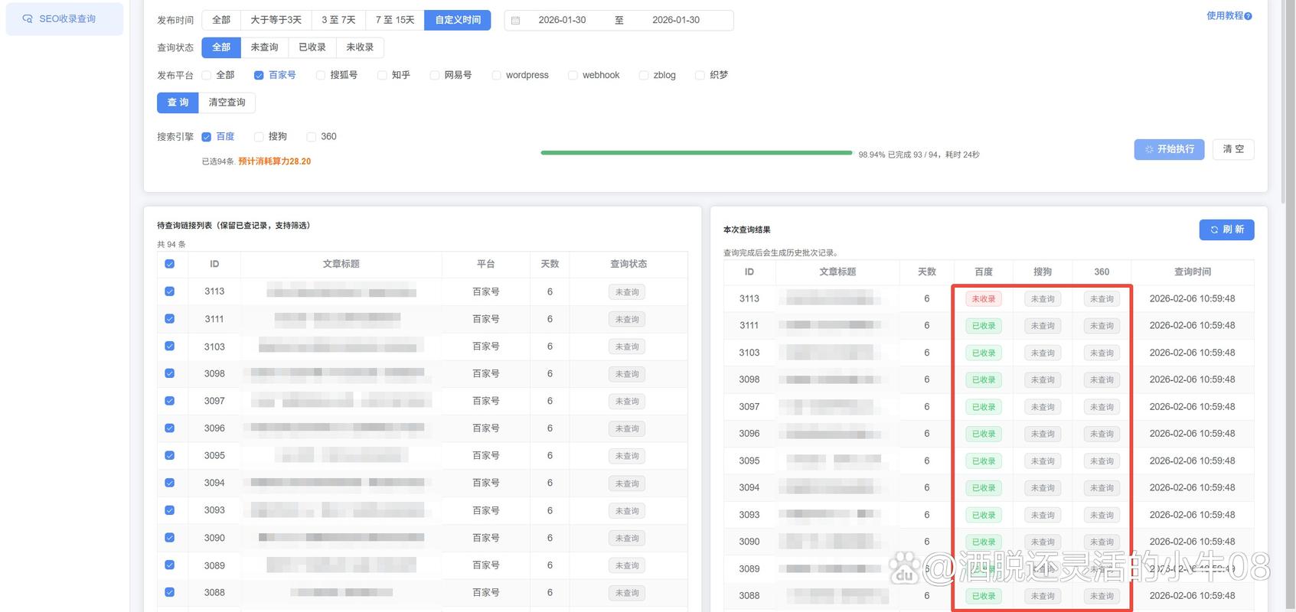Uncheck the row 3089 checkbox
The height and width of the screenshot is (612, 1296).
[x=170, y=565]
